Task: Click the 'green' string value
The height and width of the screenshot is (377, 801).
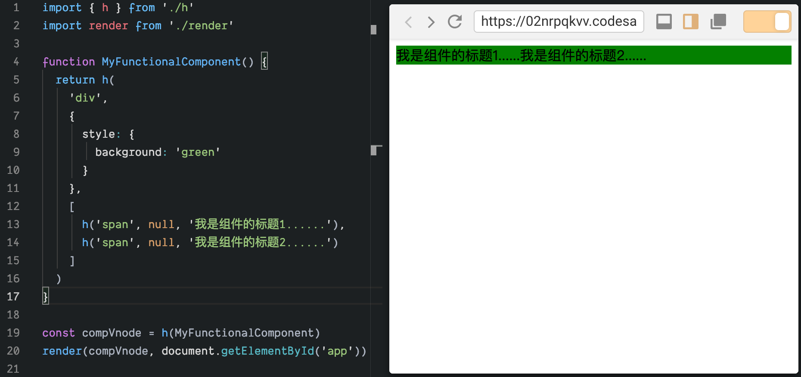Action: pyautogui.click(x=198, y=152)
